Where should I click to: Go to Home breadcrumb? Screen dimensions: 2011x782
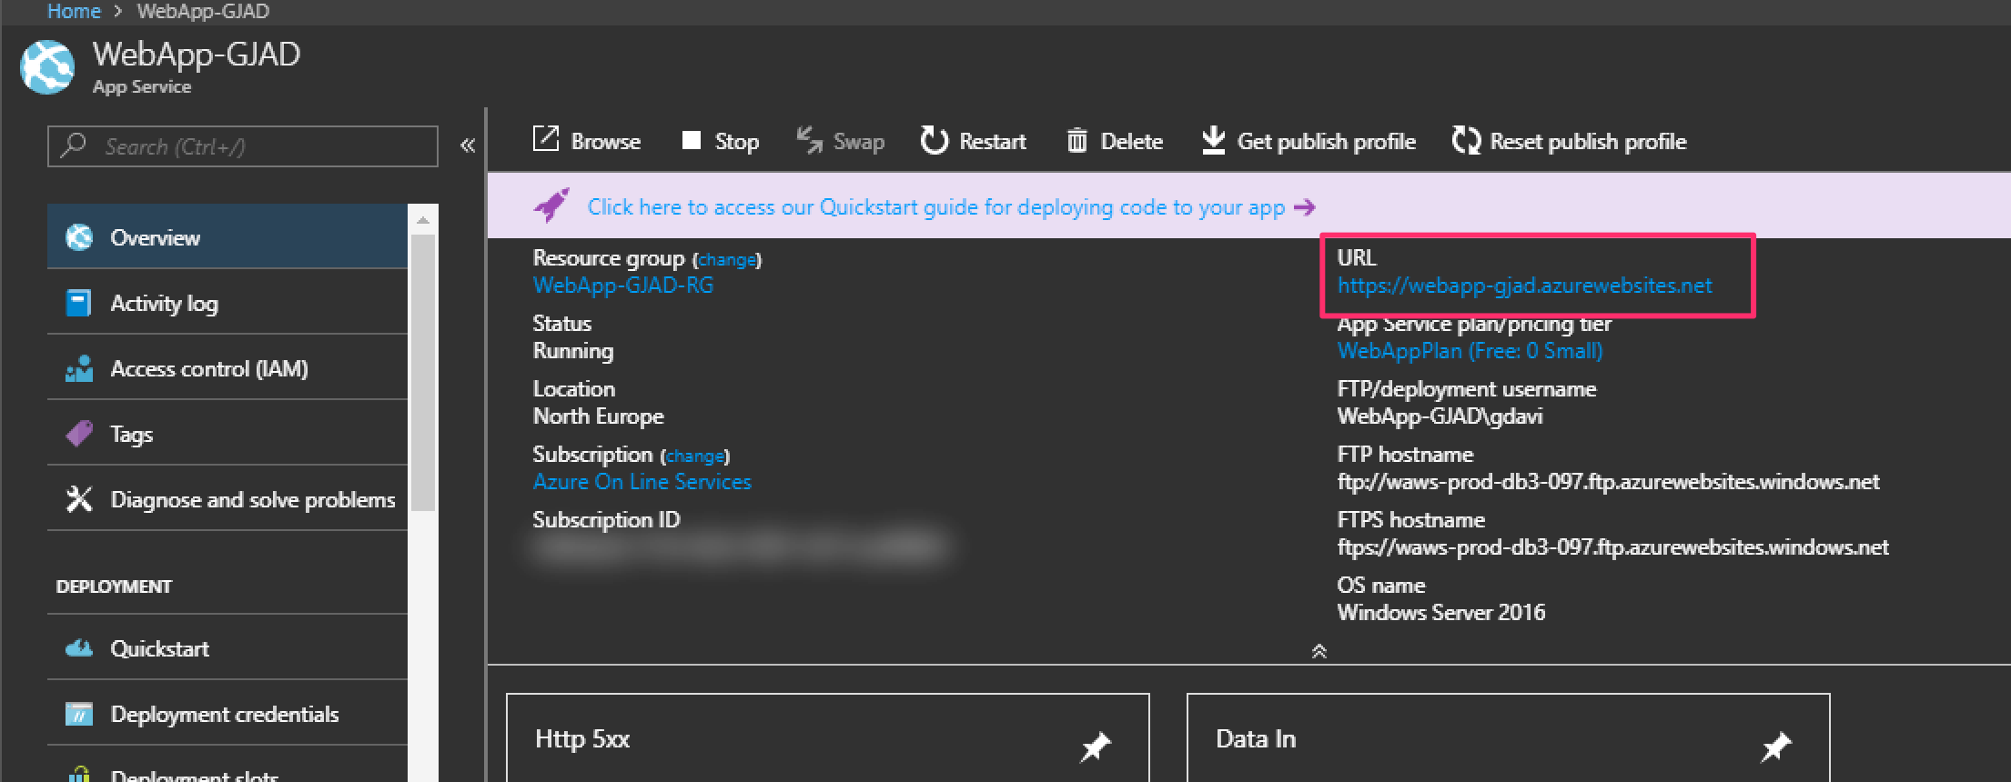pyautogui.click(x=74, y=11)
